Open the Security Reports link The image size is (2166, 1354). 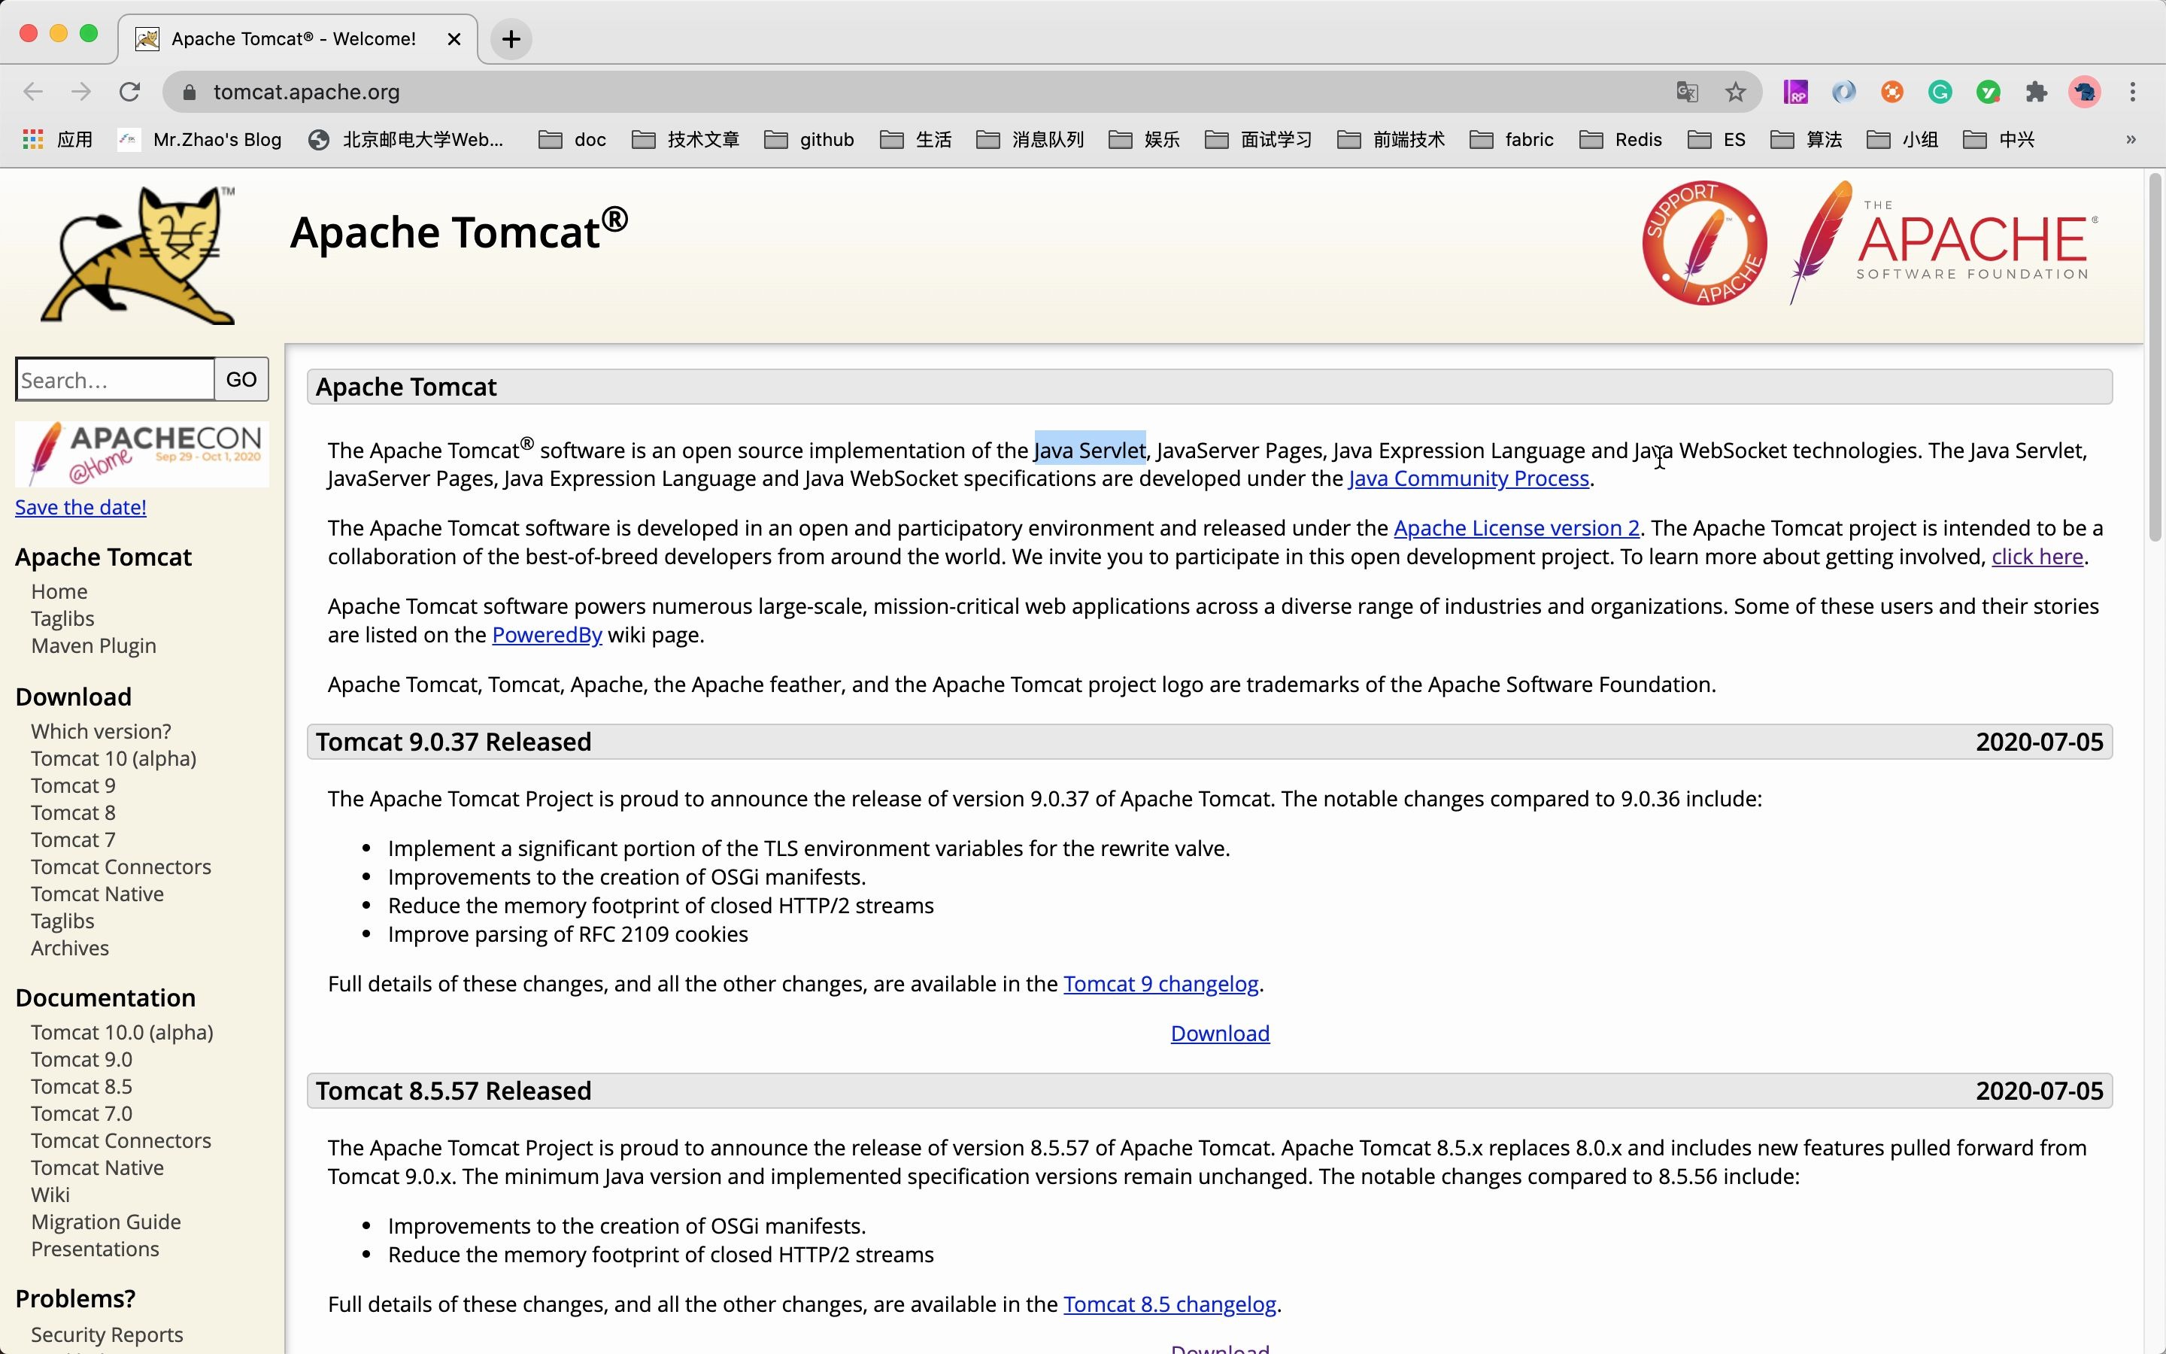pos(107,1334)
